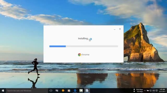Switch to Microsoft Edge on the taskbar
This screenshot has width=167, height=93.
[75, 91]
